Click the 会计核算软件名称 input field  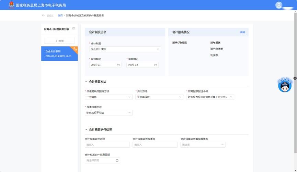click(107, 145)
